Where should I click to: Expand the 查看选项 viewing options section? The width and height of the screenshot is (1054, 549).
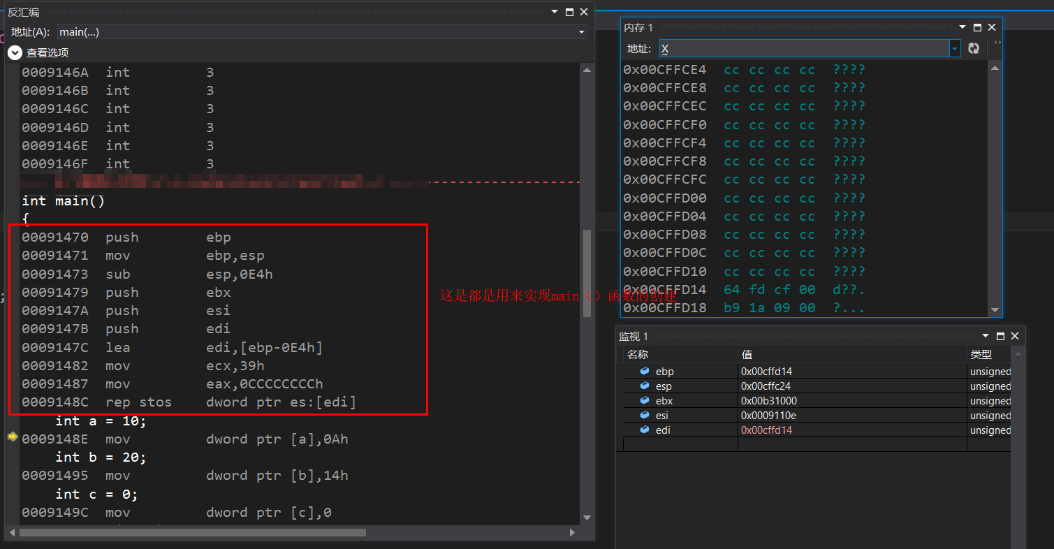(15, 52)
